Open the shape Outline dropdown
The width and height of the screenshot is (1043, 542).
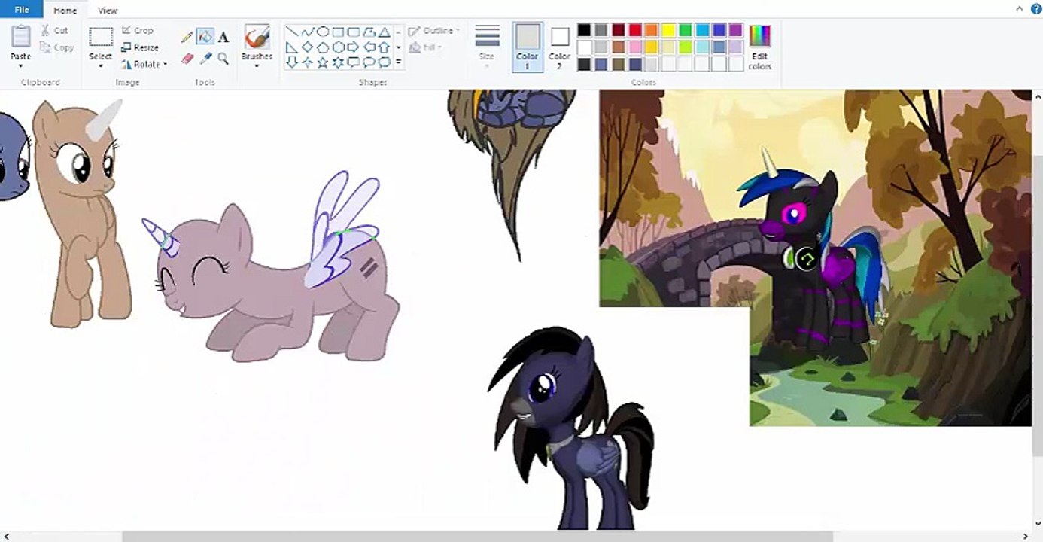(434, 31)
